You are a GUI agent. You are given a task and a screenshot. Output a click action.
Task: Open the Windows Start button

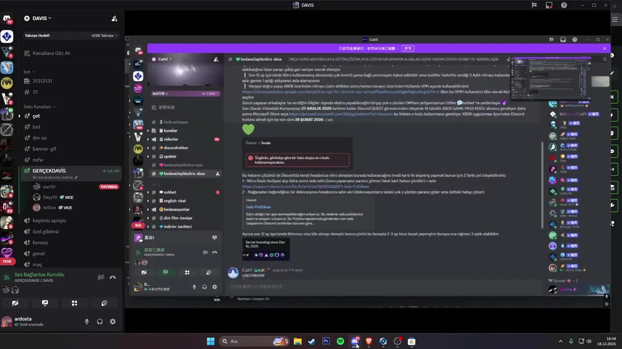210,341
